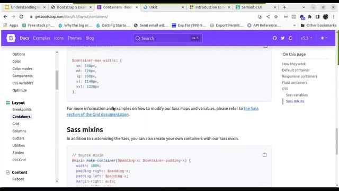Open the Chrome three-dot menu

334,16
